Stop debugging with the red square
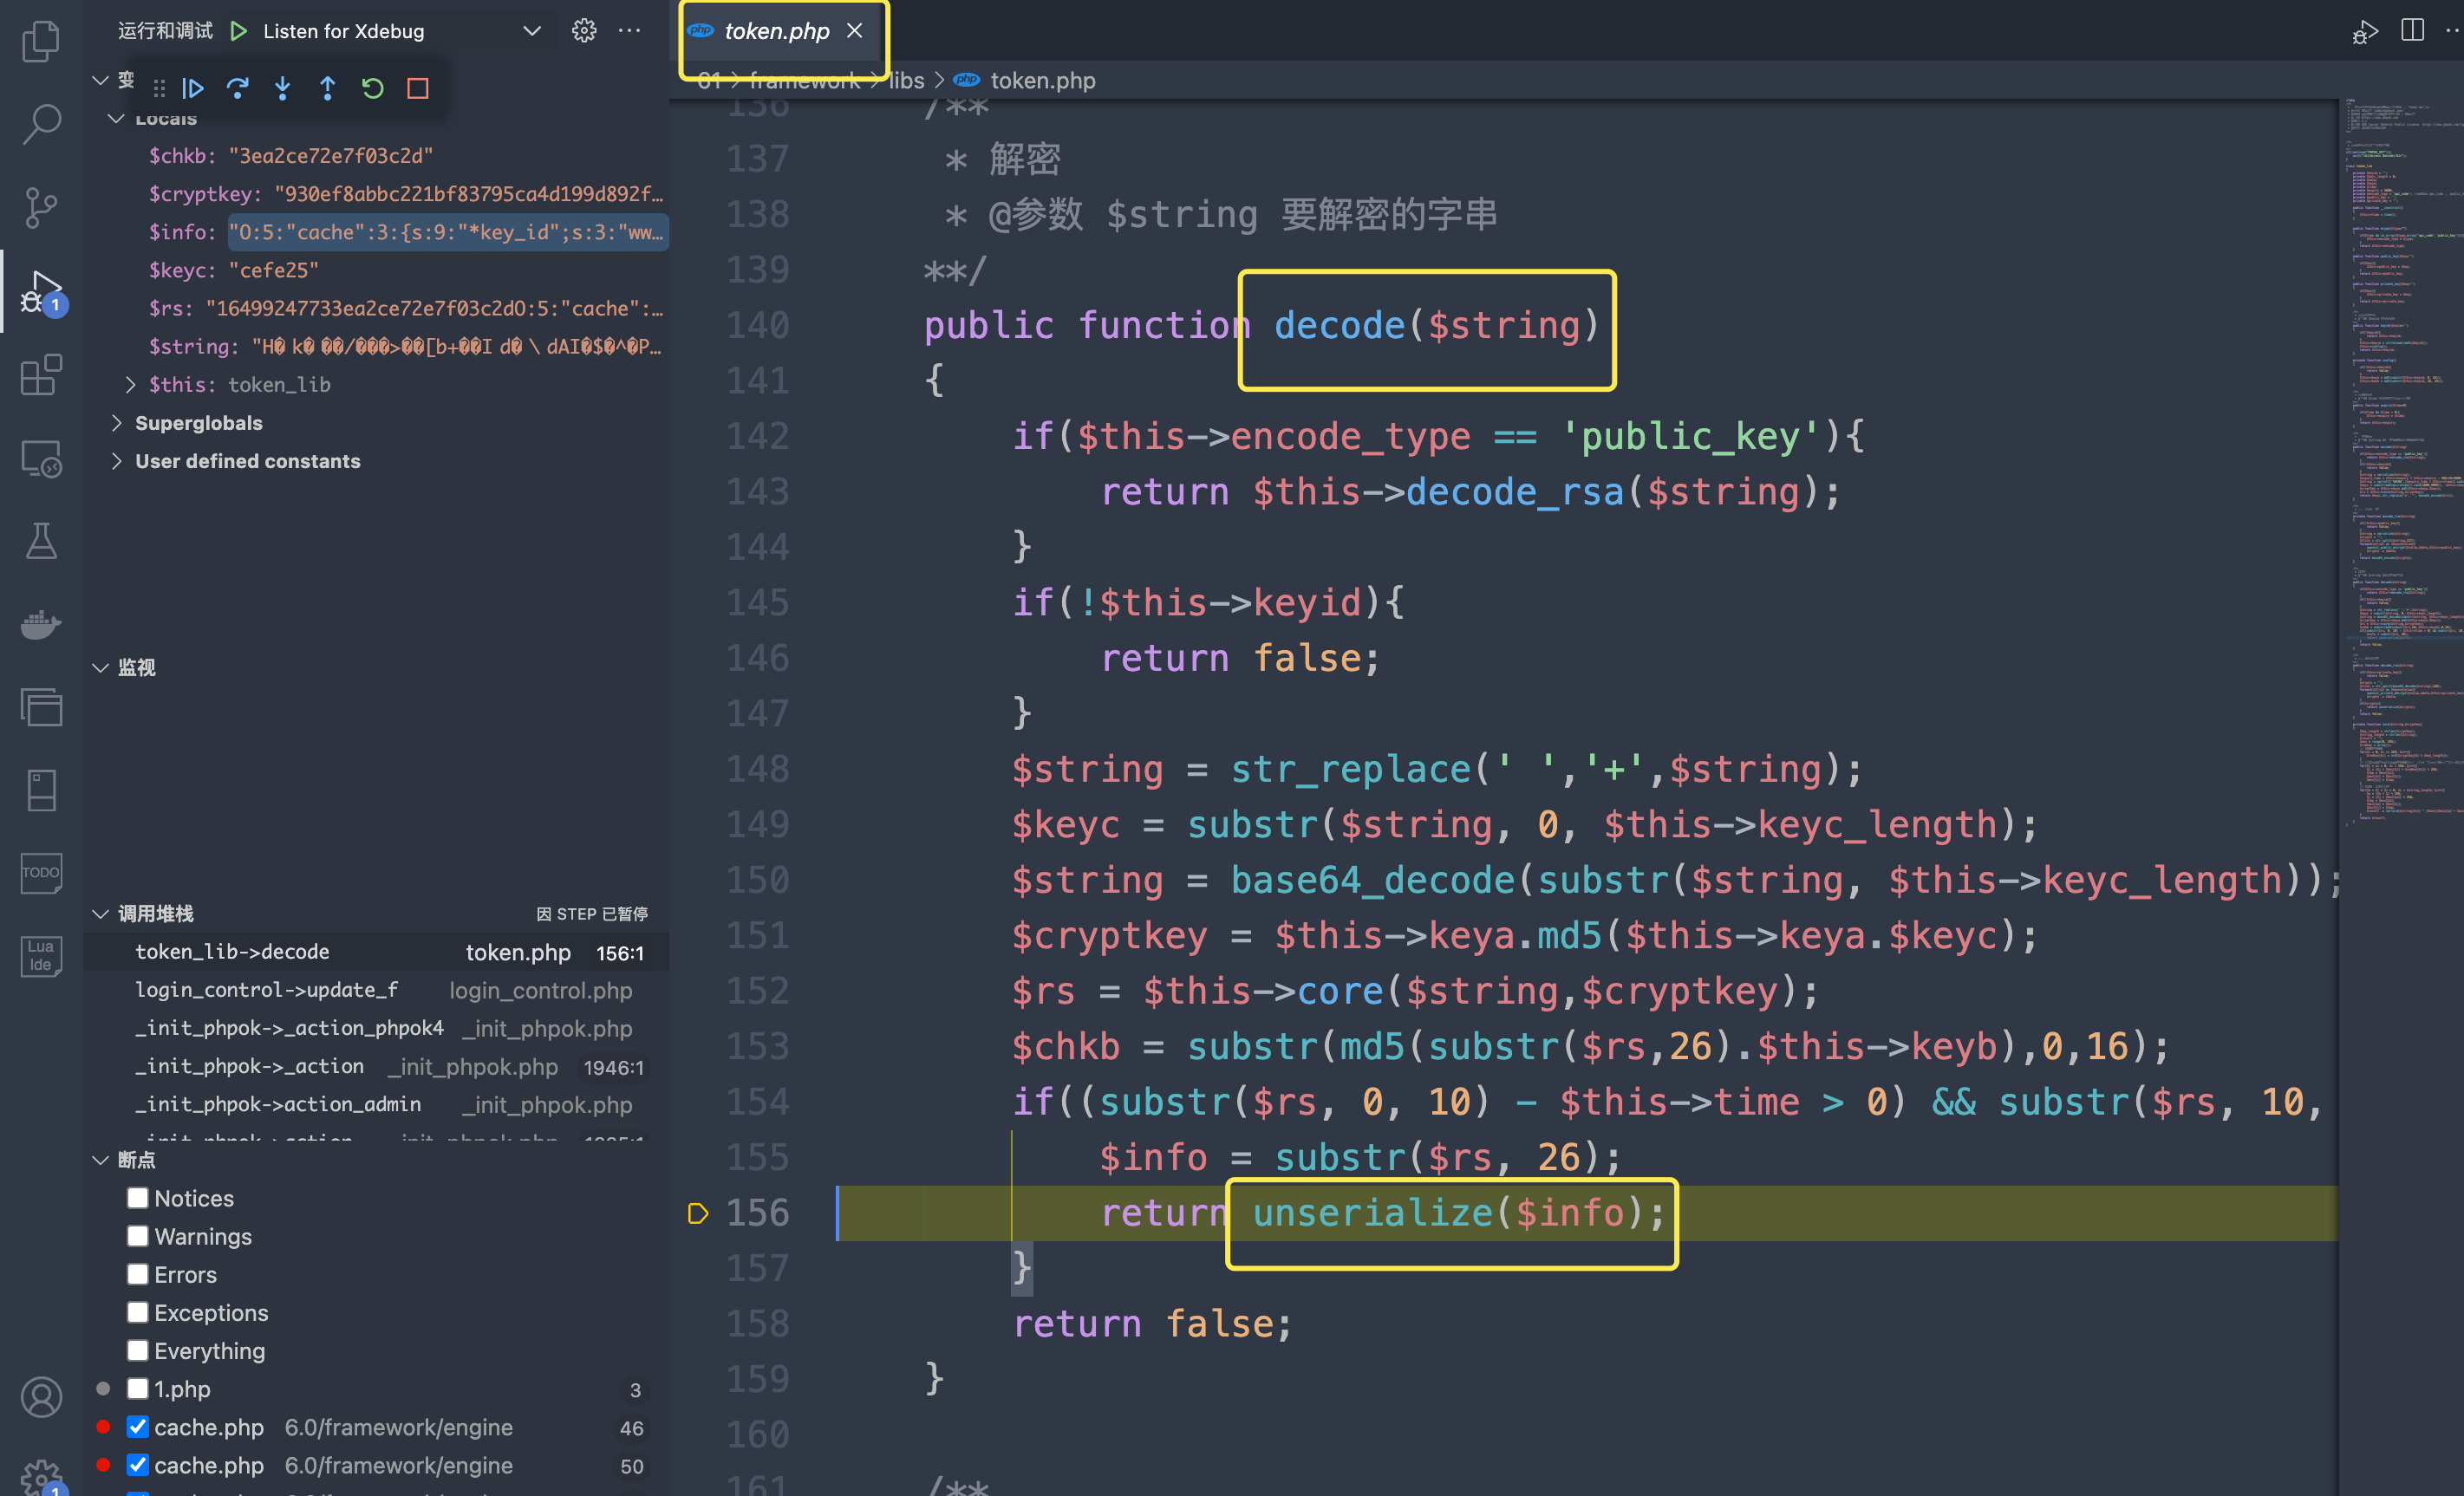 [417, 88]
